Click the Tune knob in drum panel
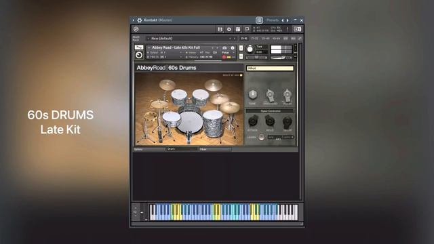 (x=252, y=95)
